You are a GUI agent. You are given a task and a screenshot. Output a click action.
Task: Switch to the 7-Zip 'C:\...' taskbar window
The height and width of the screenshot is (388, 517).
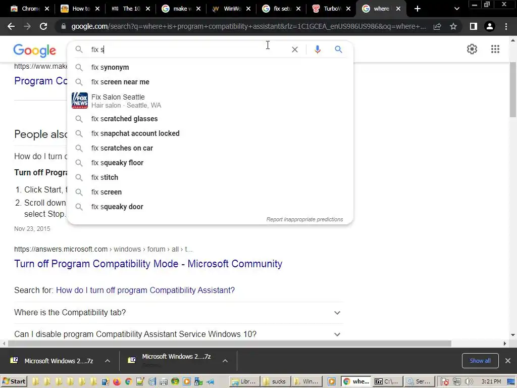point(387,381)
